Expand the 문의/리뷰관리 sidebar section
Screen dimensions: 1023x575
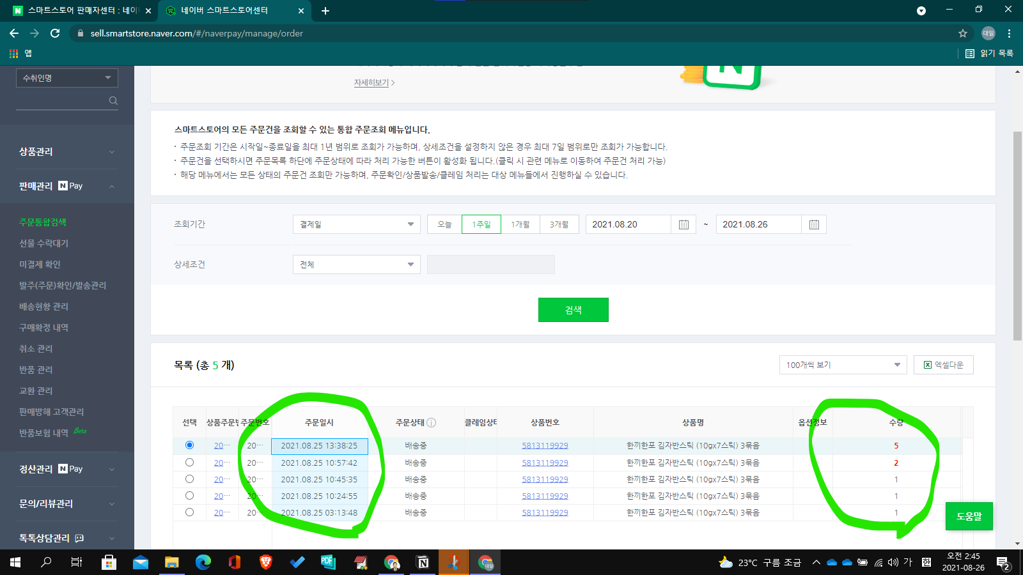coord(67,503)
